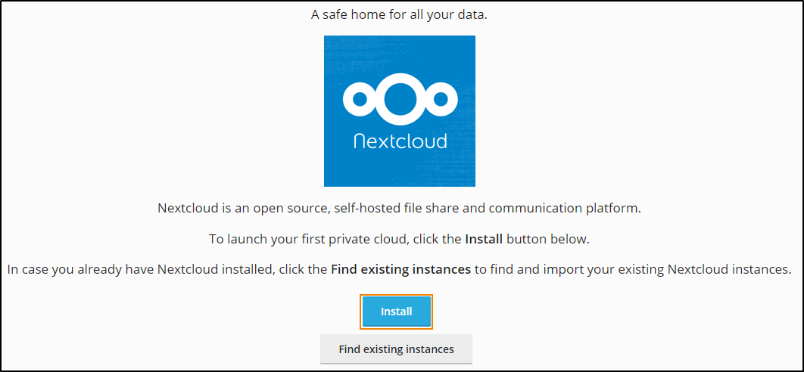This screenshot has height=372, width=804.
Task: Click the white Nextcloud wordmark in the logo
Action: (400, 141)
